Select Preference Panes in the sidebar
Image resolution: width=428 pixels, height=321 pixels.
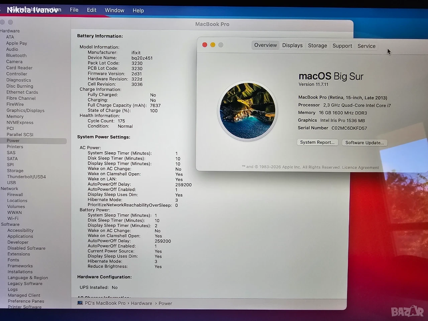click(x=26, y=301)
